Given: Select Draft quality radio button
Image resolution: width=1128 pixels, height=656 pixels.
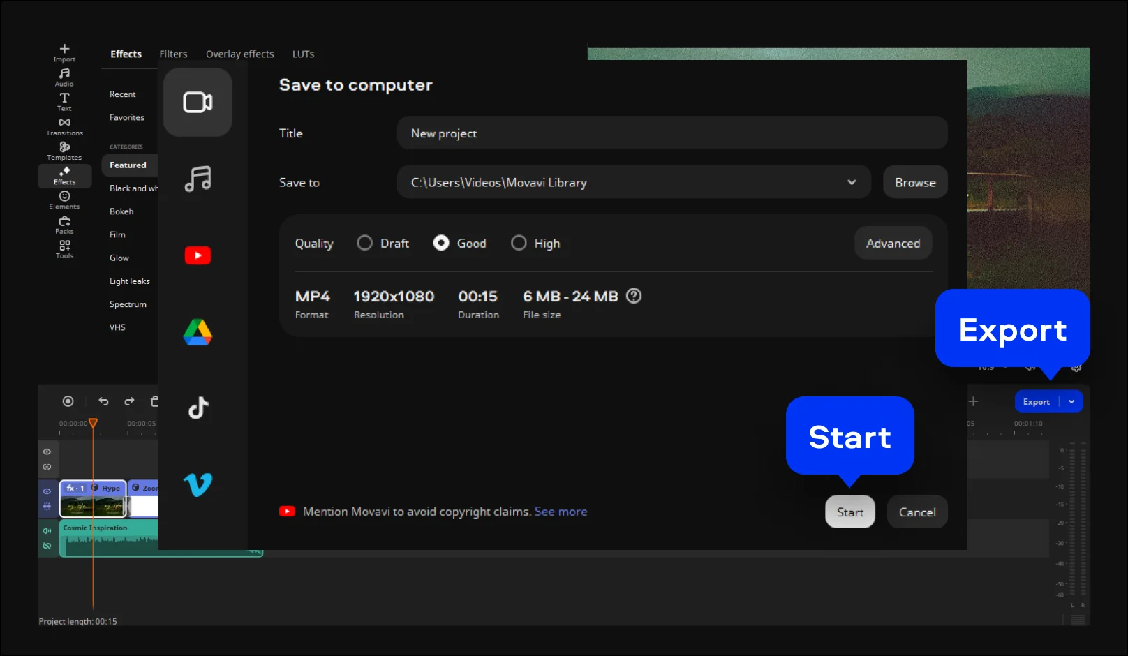Looking at the screenshot, I should [x=364, y=243].
